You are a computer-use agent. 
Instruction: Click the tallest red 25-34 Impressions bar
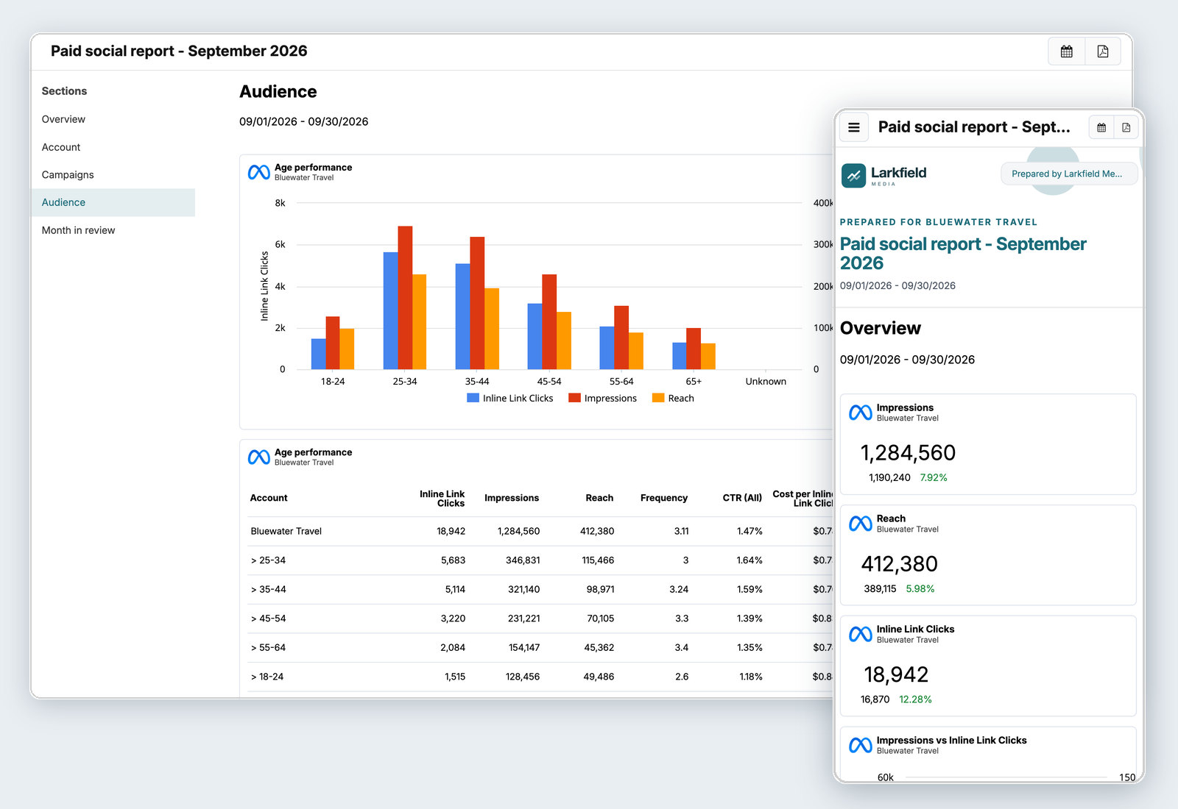point(405,297)
